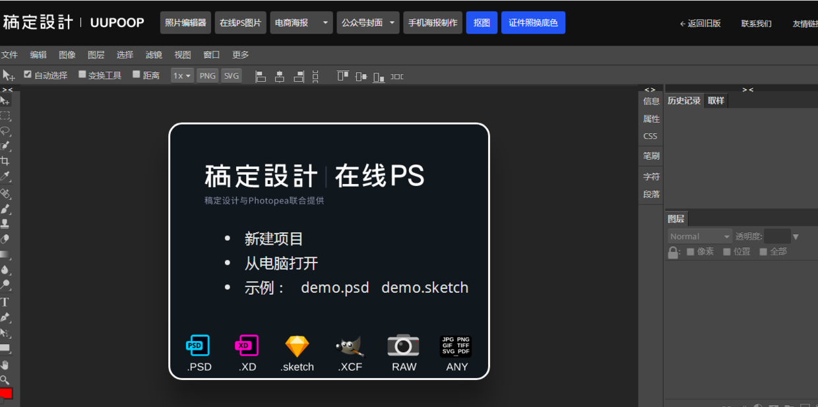Screen dimensions: 818x407
Task: Switch to the 取样 tab
Action: [716, 100]
